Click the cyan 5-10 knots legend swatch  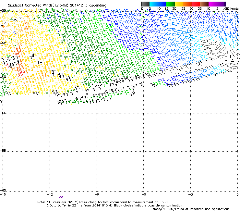tap(154, 4)
